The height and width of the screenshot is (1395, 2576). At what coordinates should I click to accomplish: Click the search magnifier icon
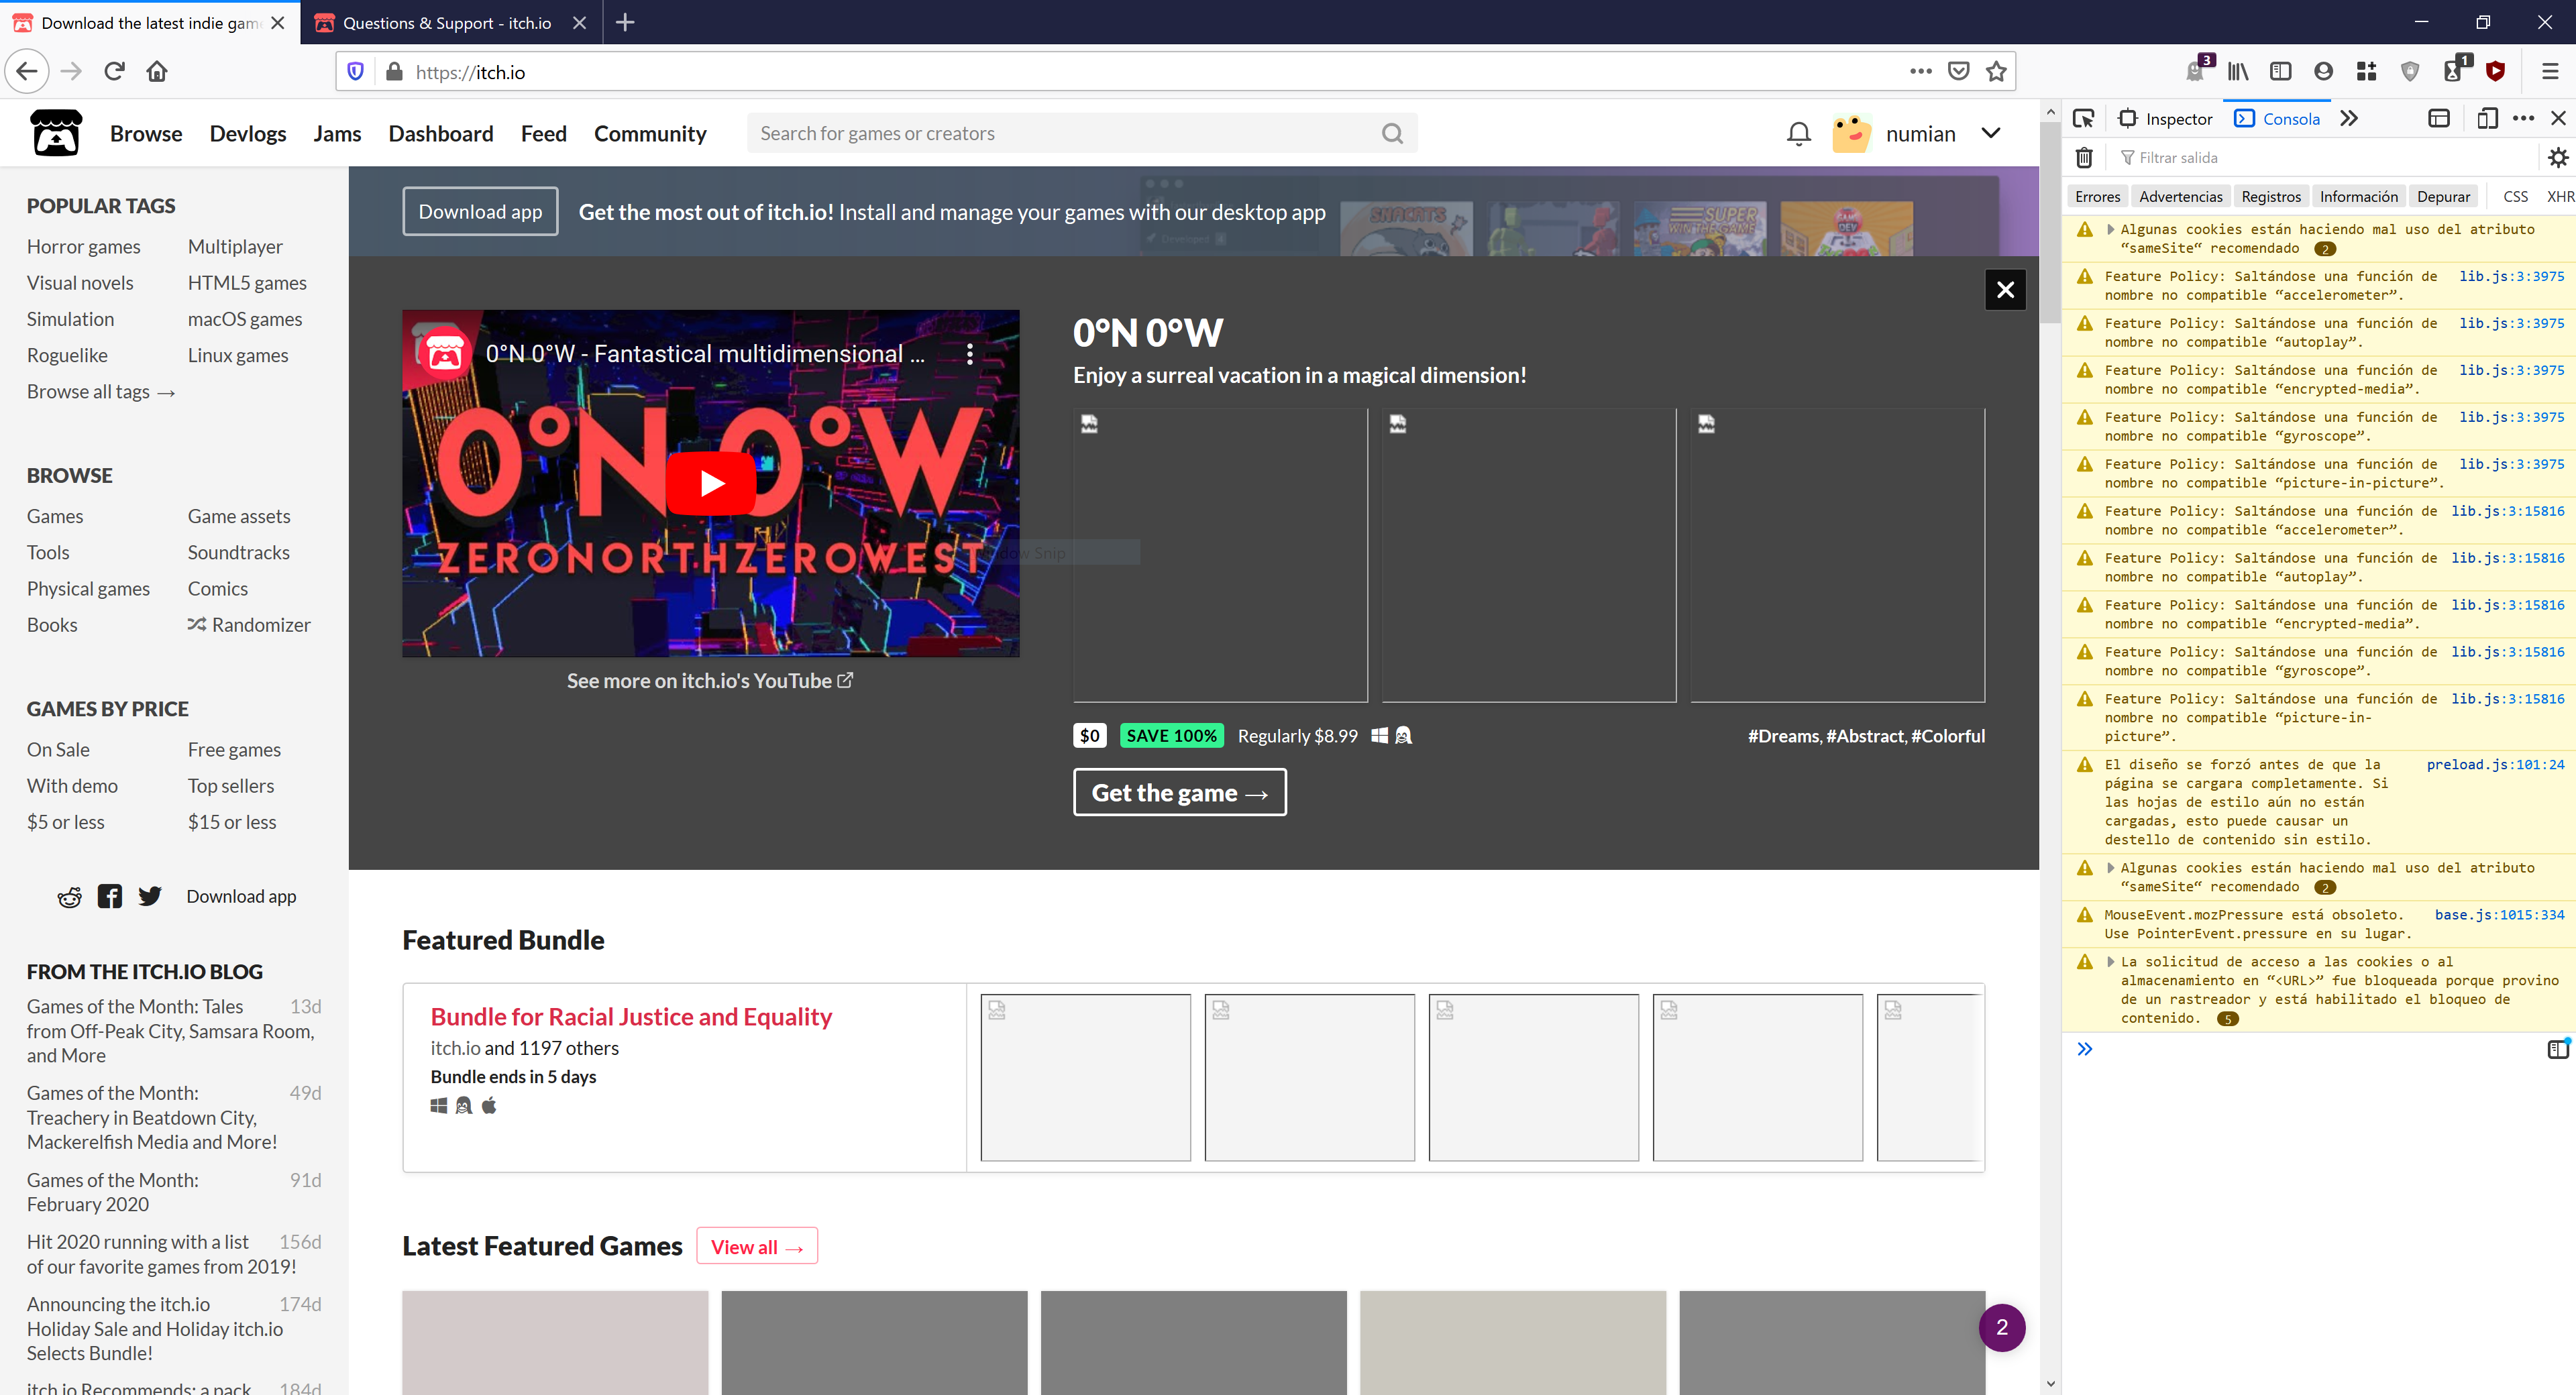coord(1392,133)
